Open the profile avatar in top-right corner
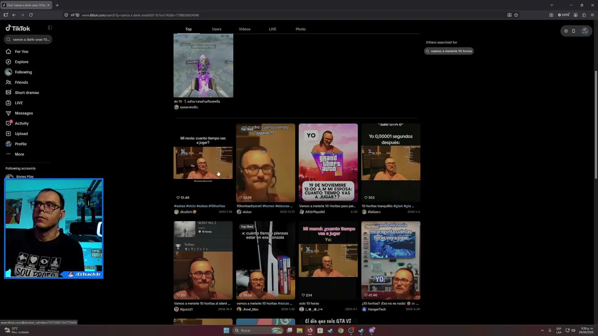 [584, 31]
